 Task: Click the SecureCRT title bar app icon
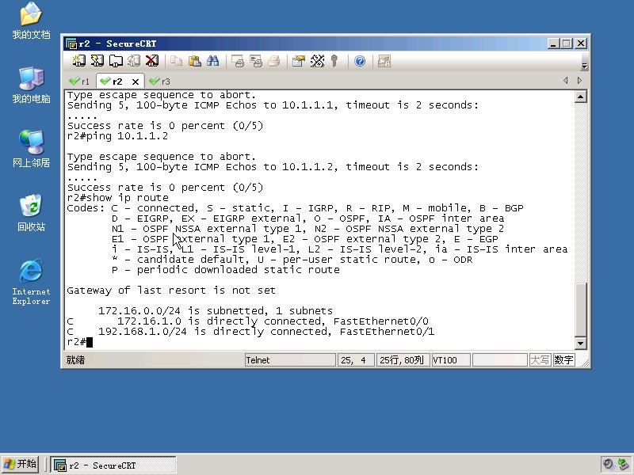[71, 44]
